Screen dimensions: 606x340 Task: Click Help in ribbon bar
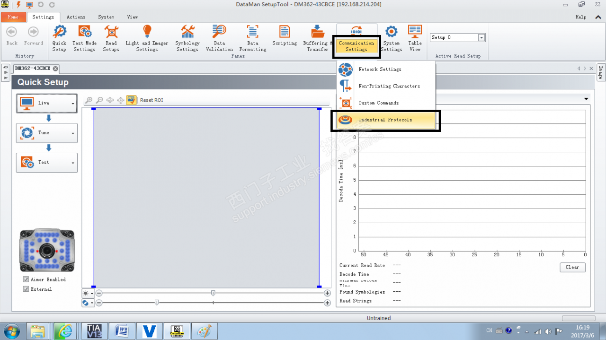[580, 17]
